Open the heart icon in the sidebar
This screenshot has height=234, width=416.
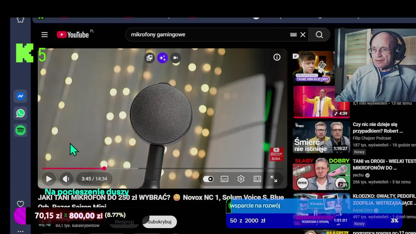(20, 204)
